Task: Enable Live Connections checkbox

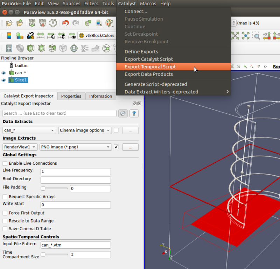Action: [5, 163]
